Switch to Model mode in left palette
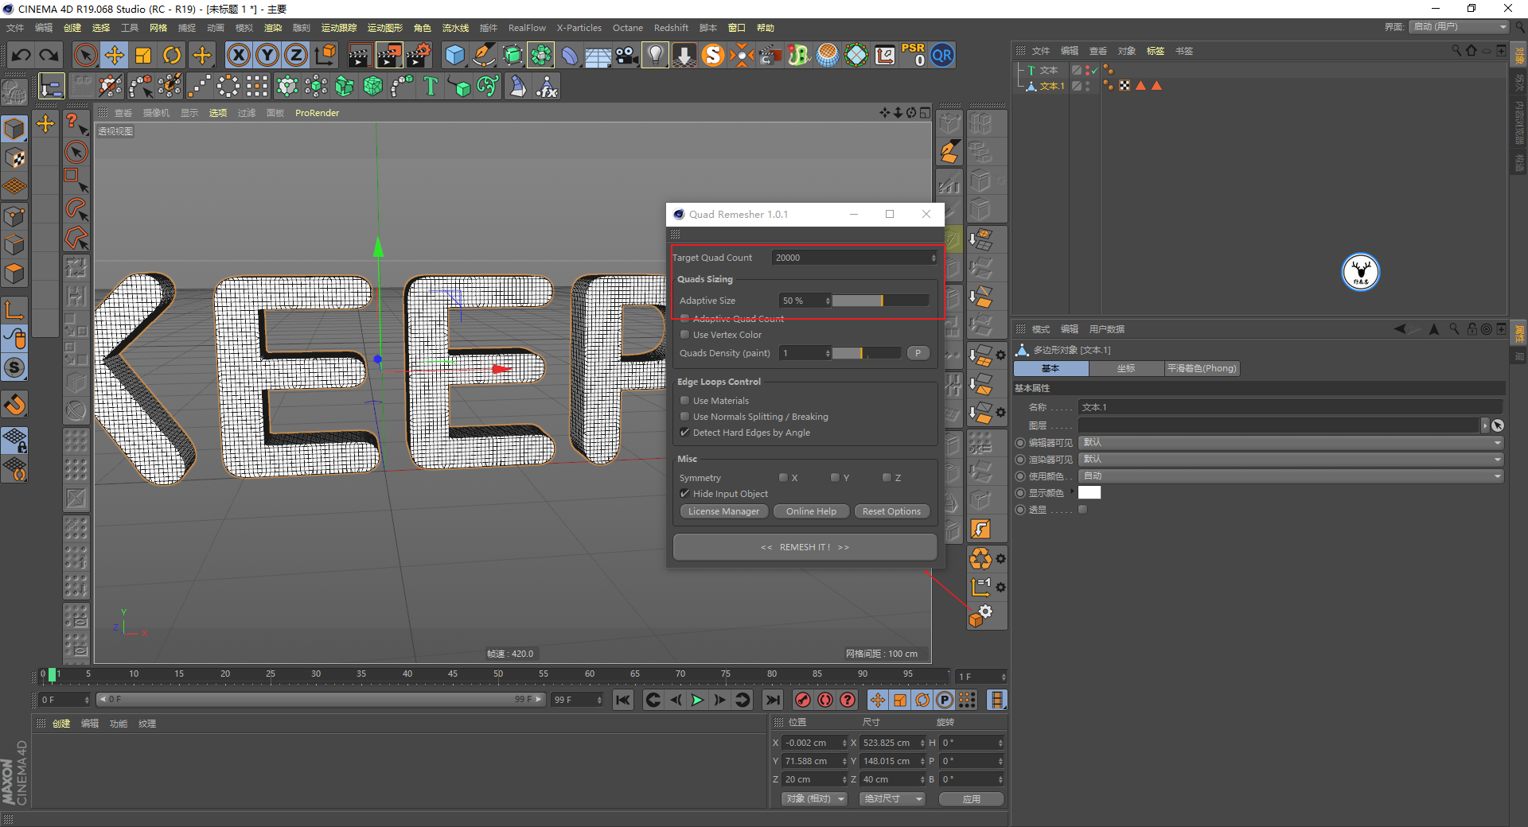The width and height of the screenshot is (1528, 827). pyautogui.click(x=14, y=128)
